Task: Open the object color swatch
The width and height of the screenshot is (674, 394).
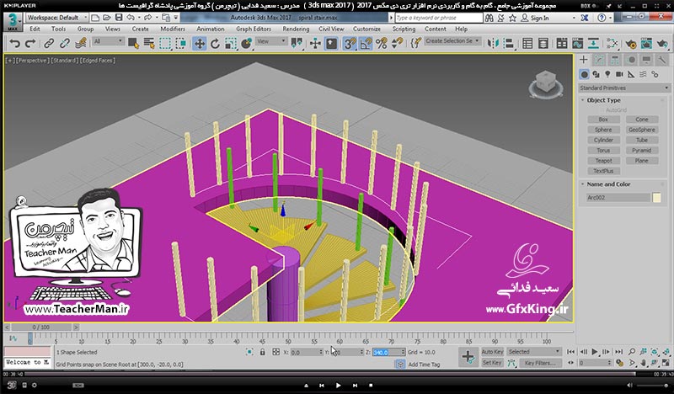Action: (x=657, y=198)
